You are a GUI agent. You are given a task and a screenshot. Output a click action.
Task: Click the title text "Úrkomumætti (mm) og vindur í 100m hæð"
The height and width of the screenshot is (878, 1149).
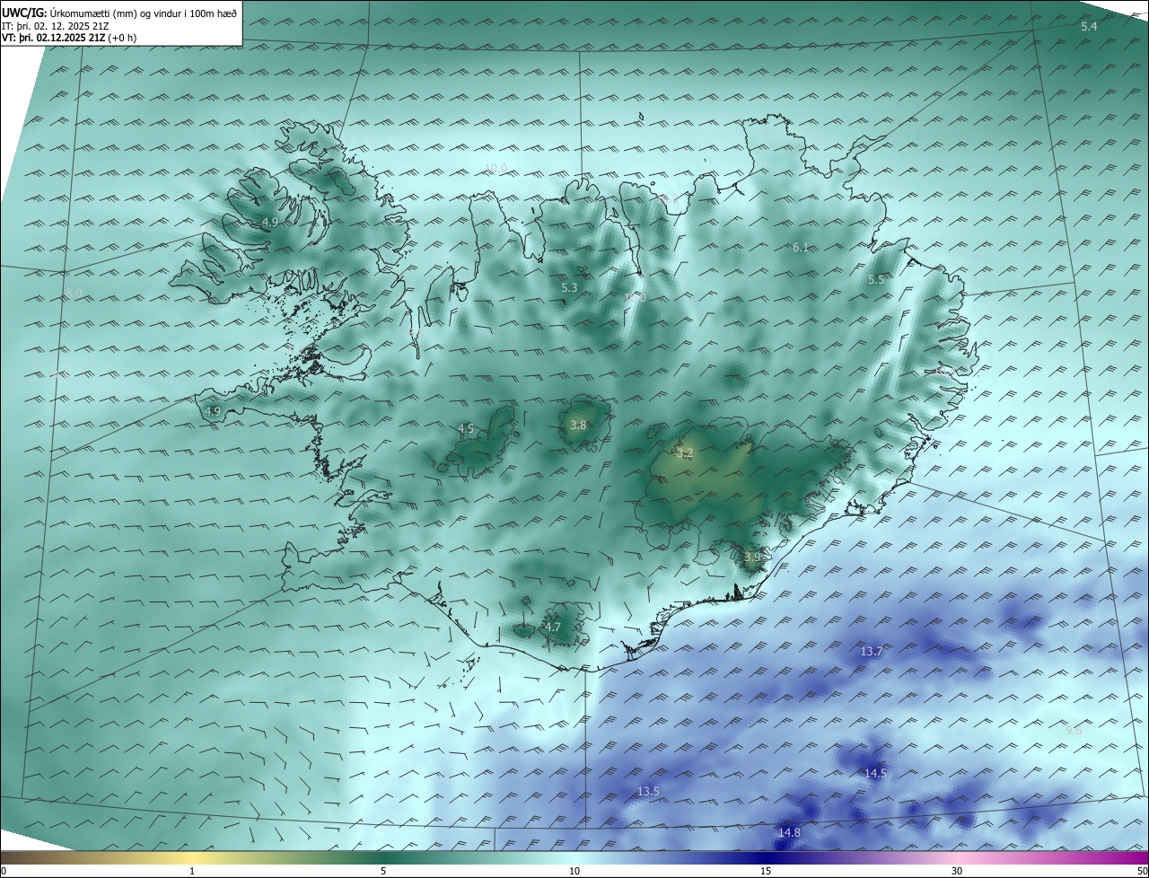144,13
